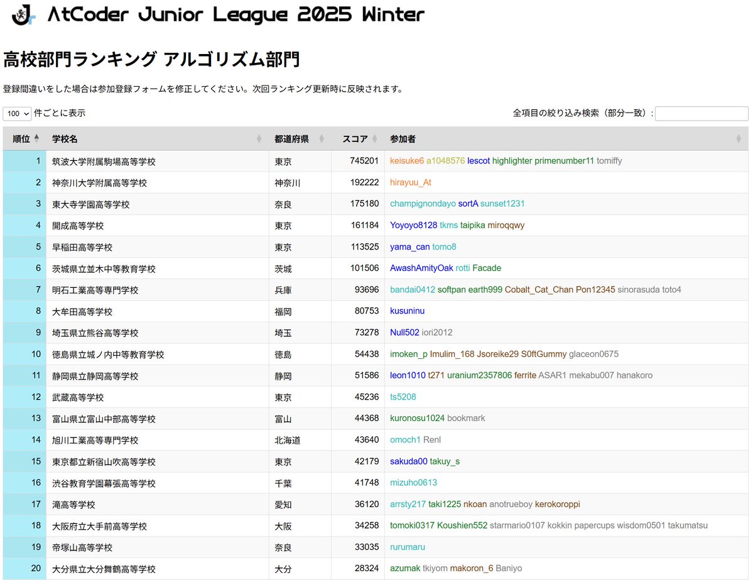Open user arrsty217 profile link
Image resolution: width=753 pixels, height=580 pixels.
tap(408, 504)
